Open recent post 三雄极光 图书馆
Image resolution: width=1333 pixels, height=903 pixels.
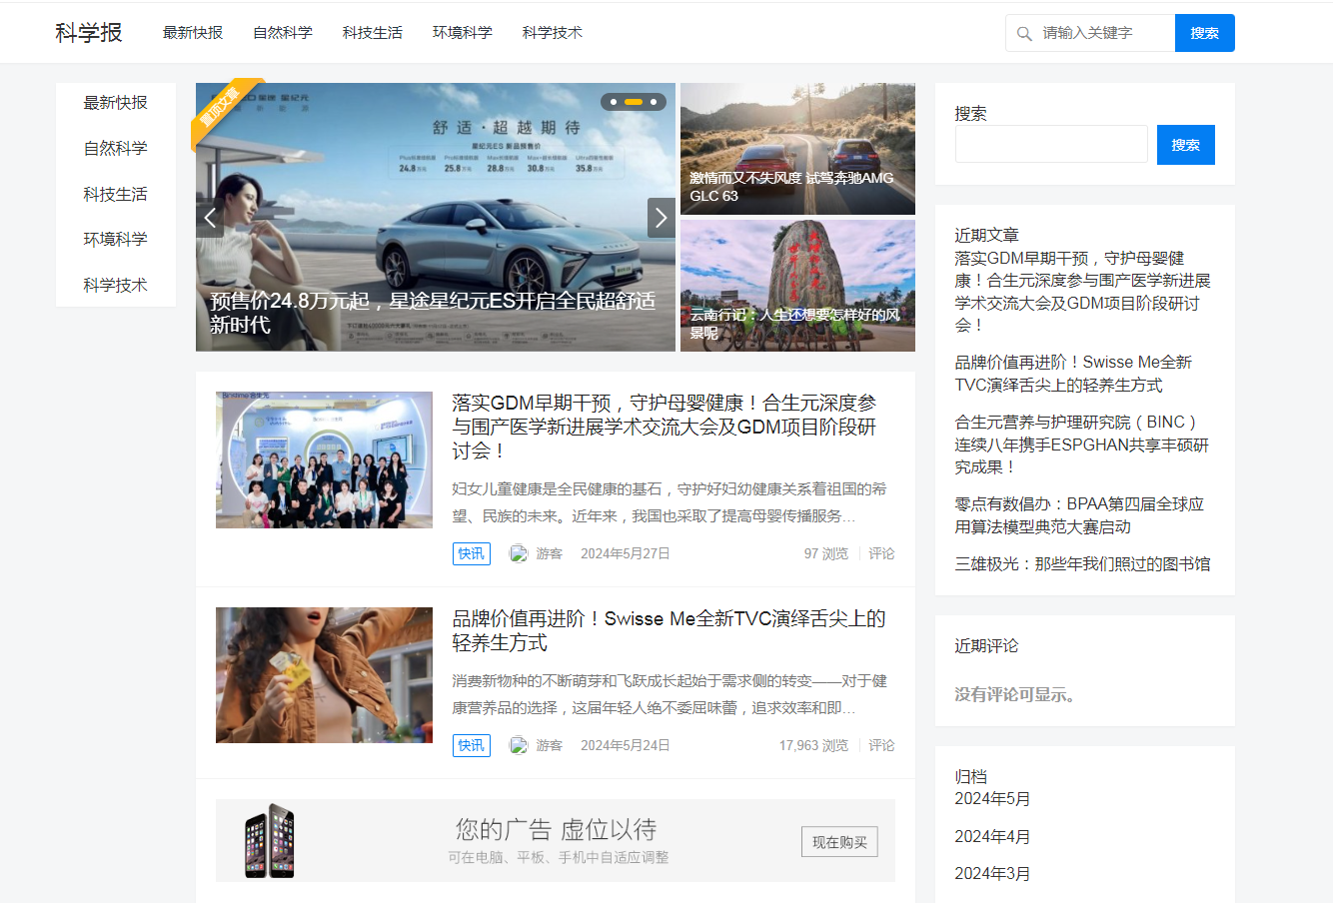(1082, 564)
